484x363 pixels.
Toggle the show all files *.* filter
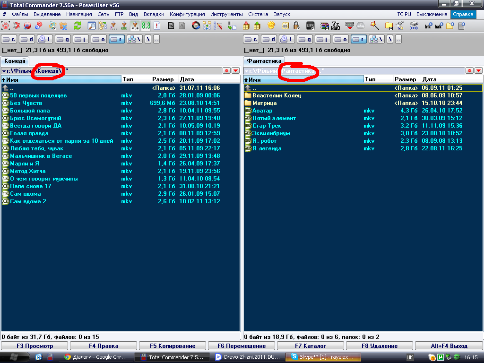[135, 26]
